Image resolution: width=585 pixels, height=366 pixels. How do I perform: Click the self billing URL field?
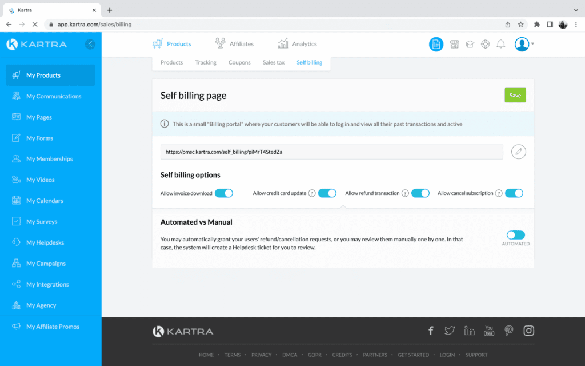pos(332,152)
